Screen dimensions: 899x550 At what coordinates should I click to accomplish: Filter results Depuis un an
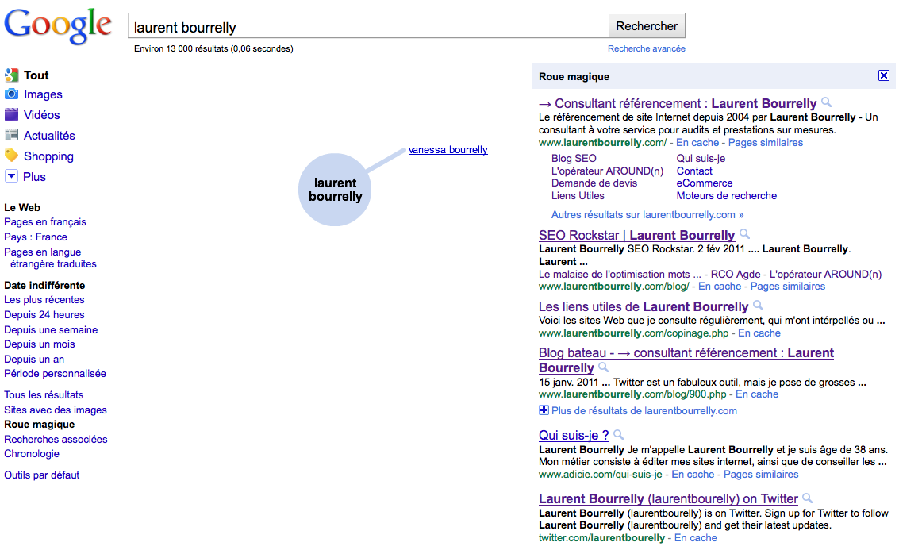pyautogui.click(x=34, y=359)
